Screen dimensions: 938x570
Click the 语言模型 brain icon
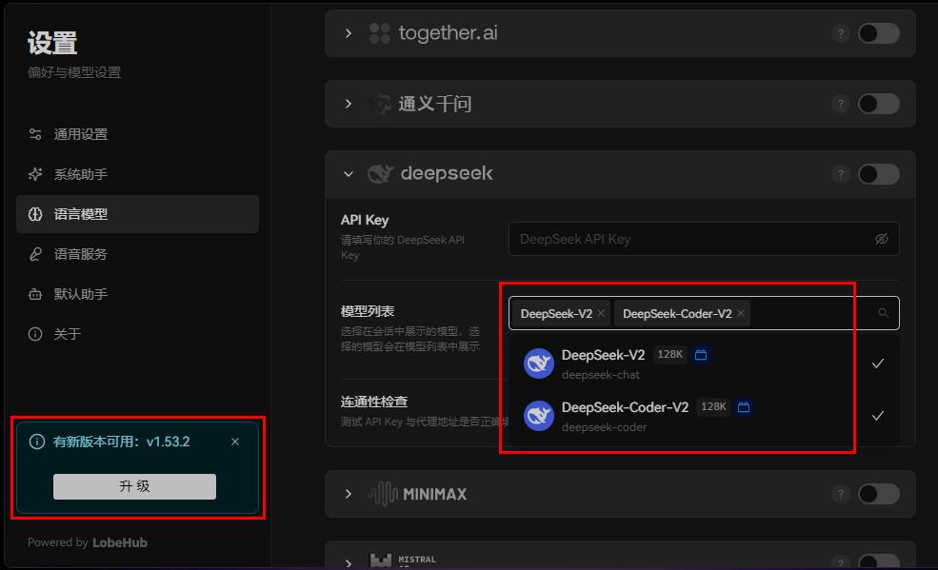35,214
